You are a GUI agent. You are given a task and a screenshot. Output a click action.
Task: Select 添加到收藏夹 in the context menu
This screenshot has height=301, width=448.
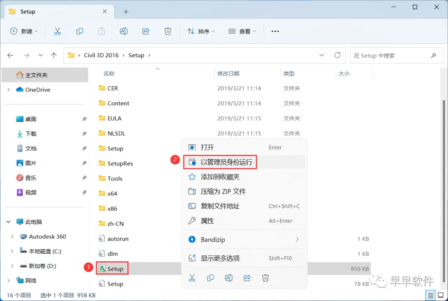pyautogui.click(x=244, y=177)
